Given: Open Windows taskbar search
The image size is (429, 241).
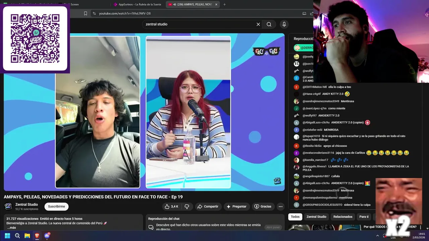Looking at the screenshot, I should click(17, 236).
